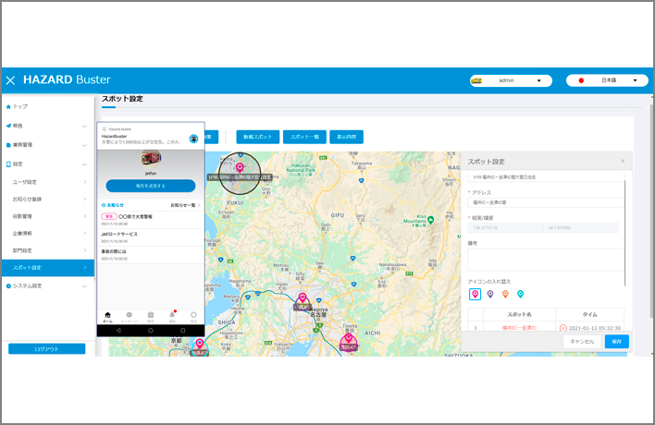This screenshot has width=655, height=425.
Task: Tap the bell notification icon in phone bottom bar
Action: point(172,317)
